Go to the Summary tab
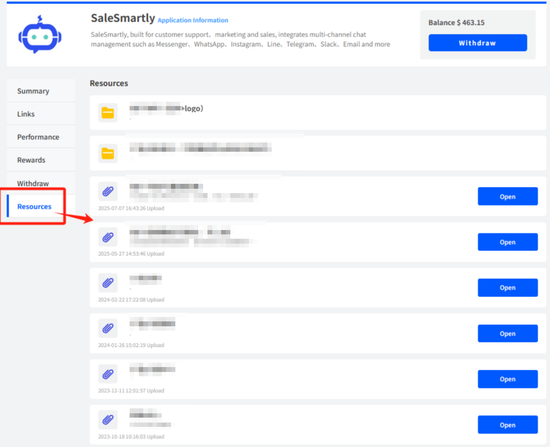Screen dimensions: 550x447 pos(41,91)
